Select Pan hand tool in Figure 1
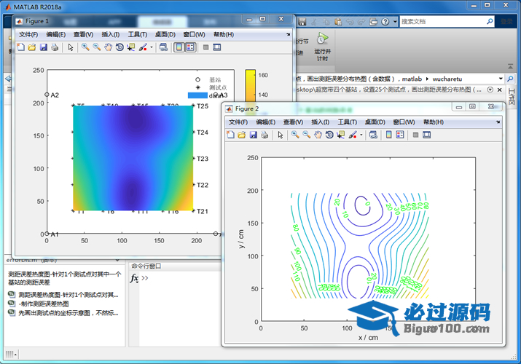This screenshot has height=364, width=521. point(109,47)
